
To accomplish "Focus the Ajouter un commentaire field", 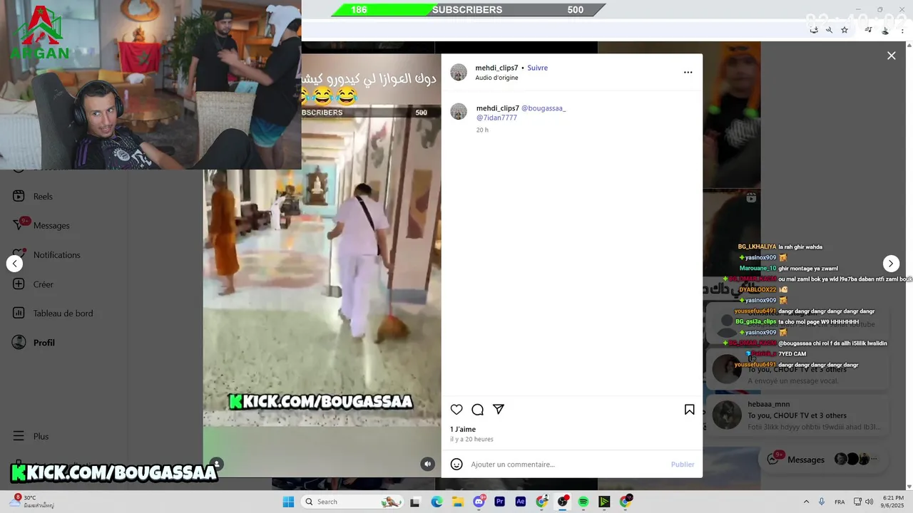I will click(x=567, y=465).
